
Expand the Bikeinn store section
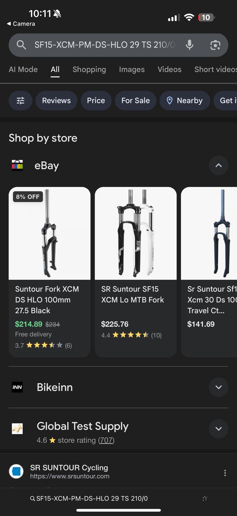[219, 387]
